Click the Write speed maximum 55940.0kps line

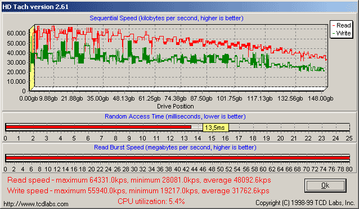tap(138, 190)
